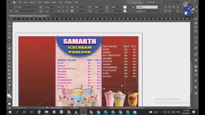Select the Gradient Feather tool
The width and height of the screenshot is (205, 115).
pyautogui.click(x=9, y=74)
